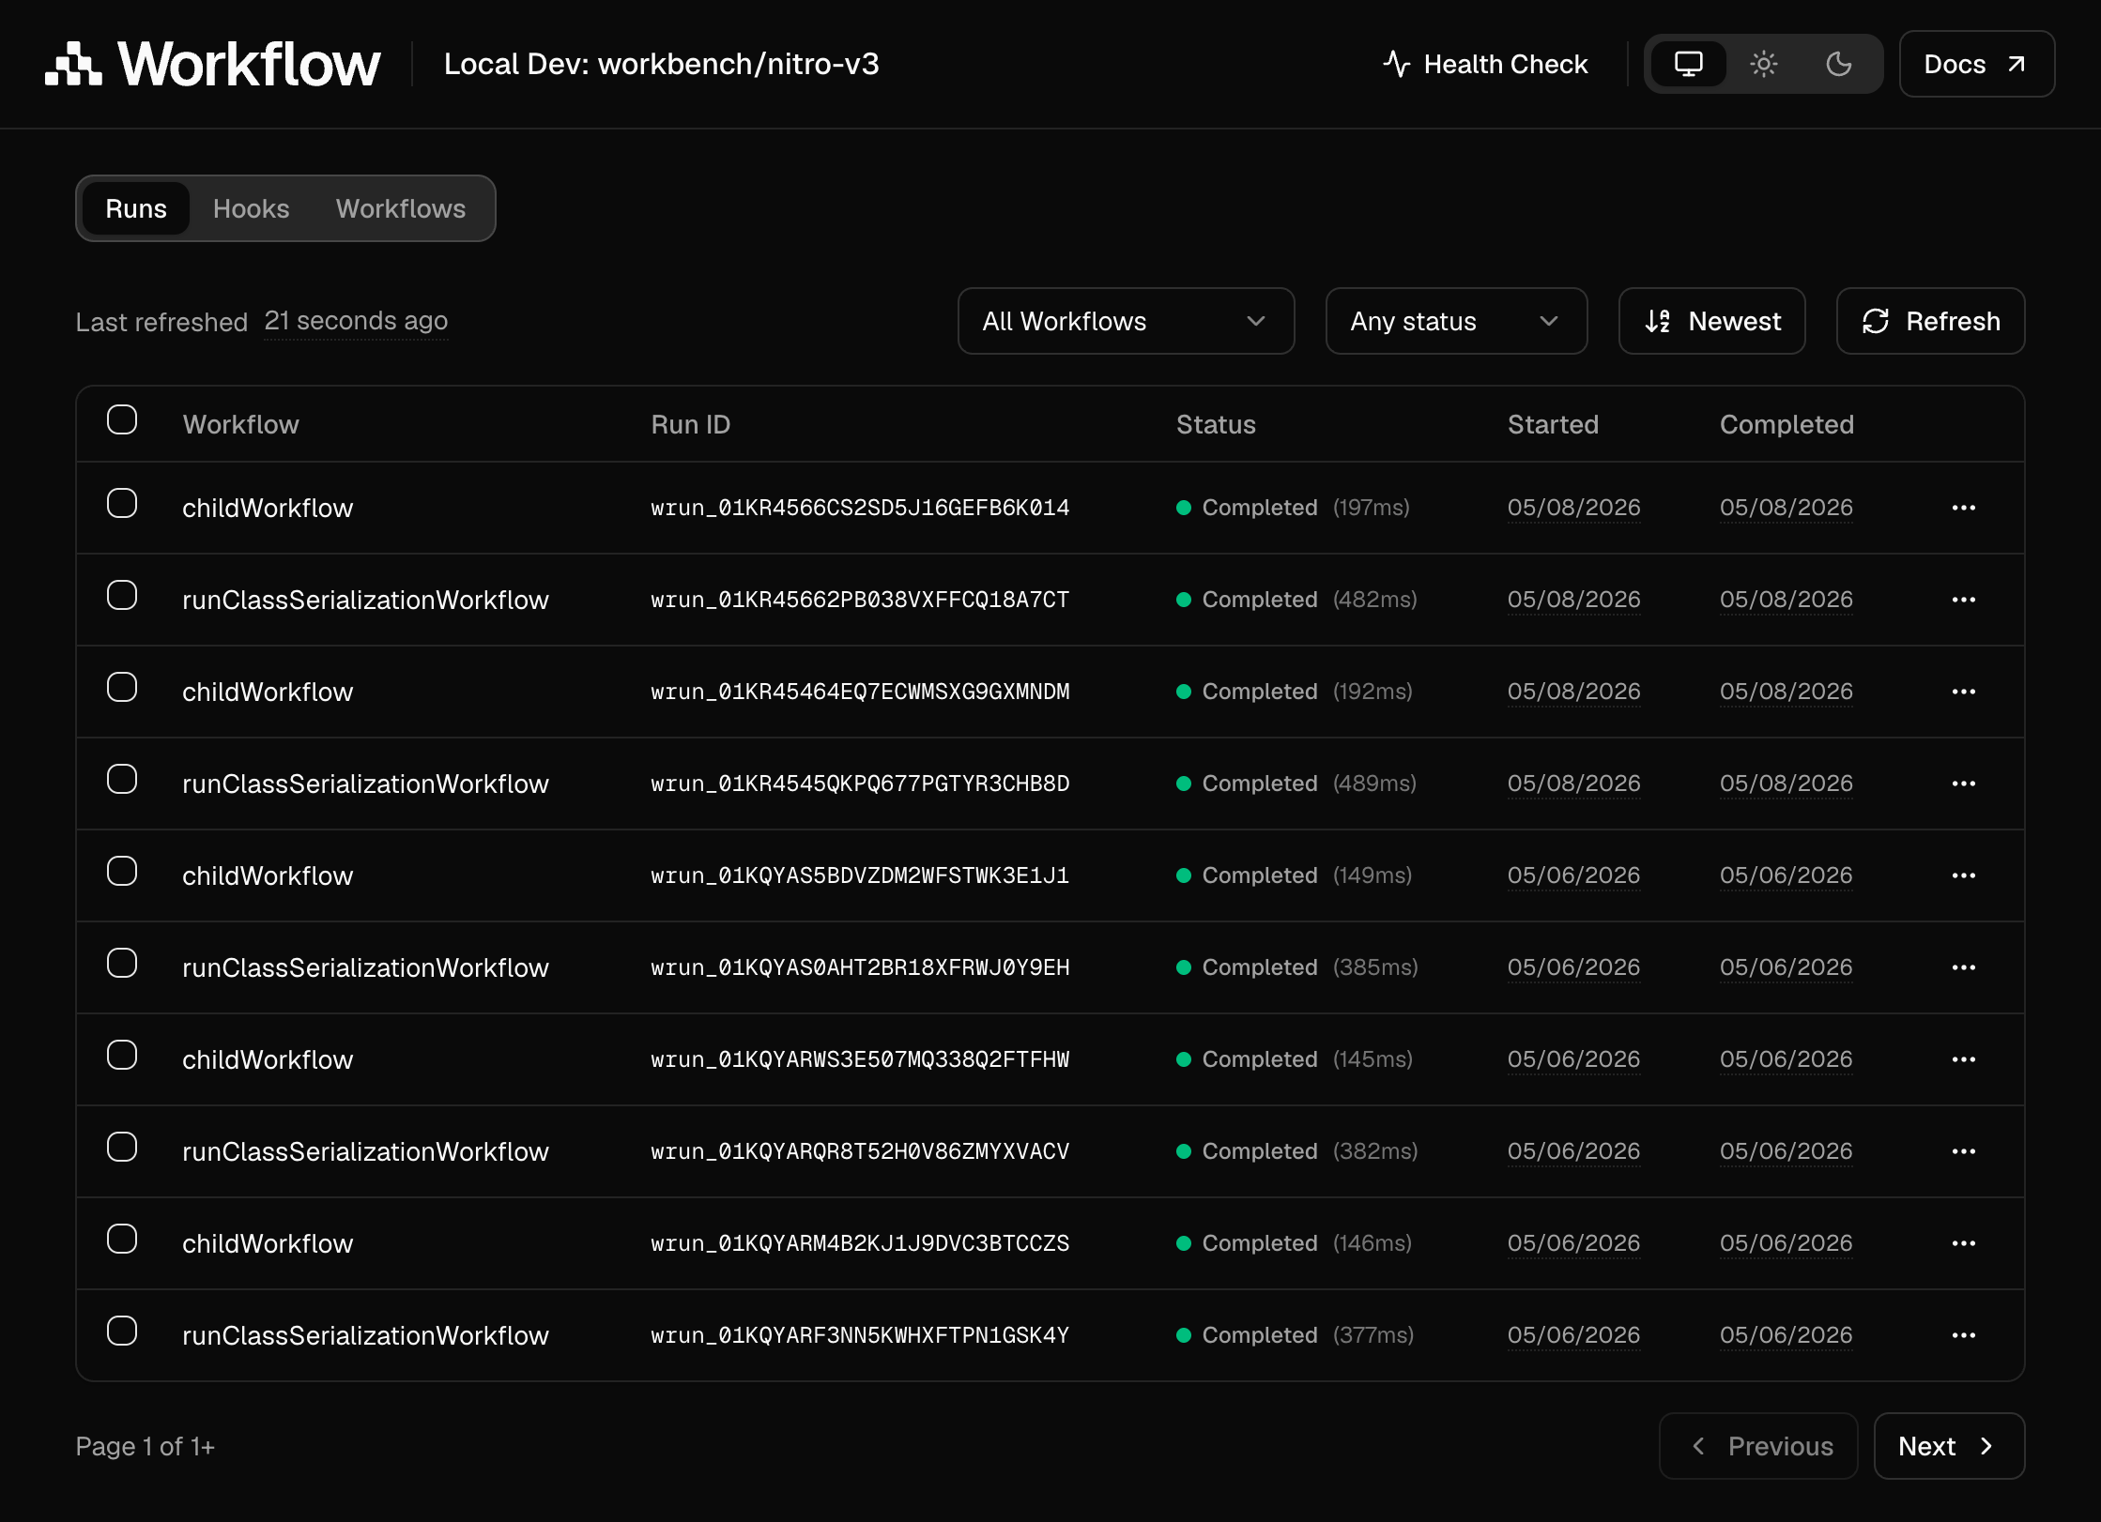The width and height of the screenshot is (2101, 1522).
Task: Open more options for run ending 3E1J1
Action: pos(1963,875)
